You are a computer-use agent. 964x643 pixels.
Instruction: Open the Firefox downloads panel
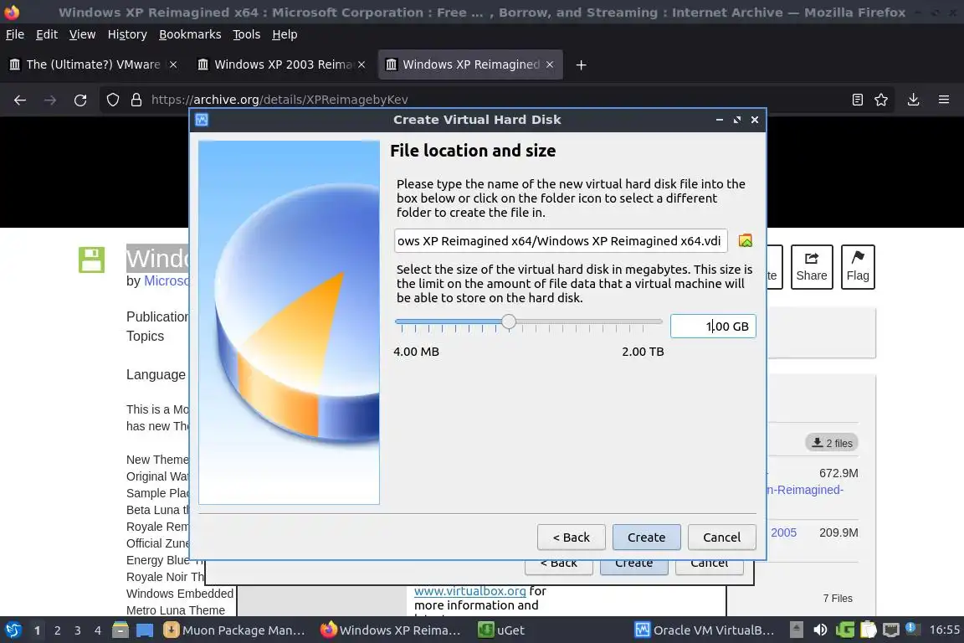(914, 100)
